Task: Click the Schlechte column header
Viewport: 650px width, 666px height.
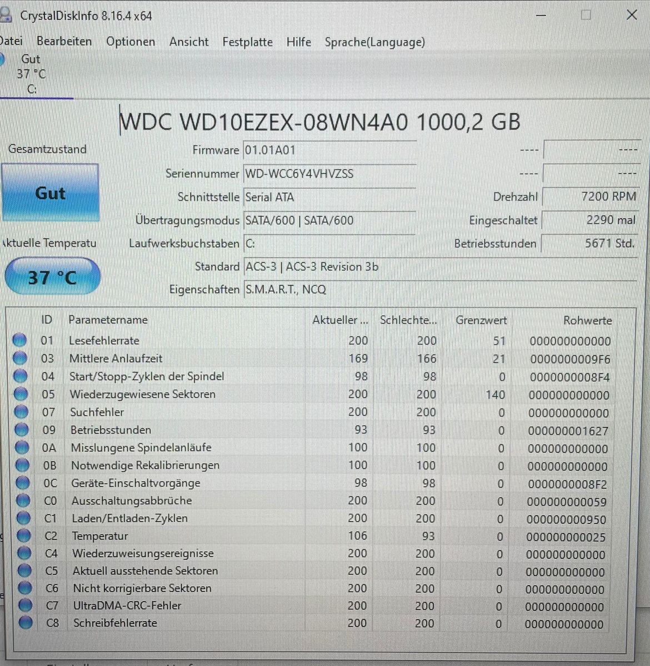Action: point(408,320)
